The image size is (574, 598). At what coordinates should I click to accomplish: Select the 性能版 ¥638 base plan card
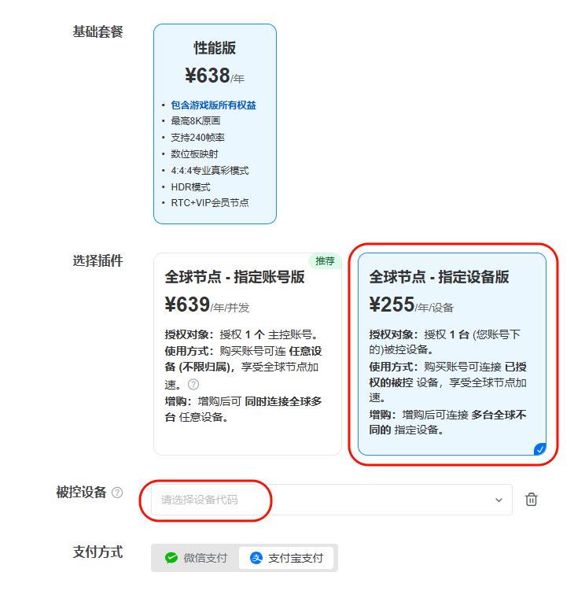(x=215, y=124)
